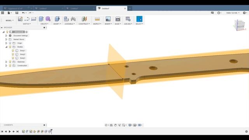Open timeline settings gear
Image resolution: width=249 pixels, height=140 pixels.
click(x=246, y=131)
